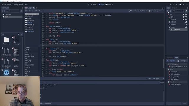The height and width of the screenshot is (106, 189).
Task: Pause the running project
Action: tap(173, 4)
